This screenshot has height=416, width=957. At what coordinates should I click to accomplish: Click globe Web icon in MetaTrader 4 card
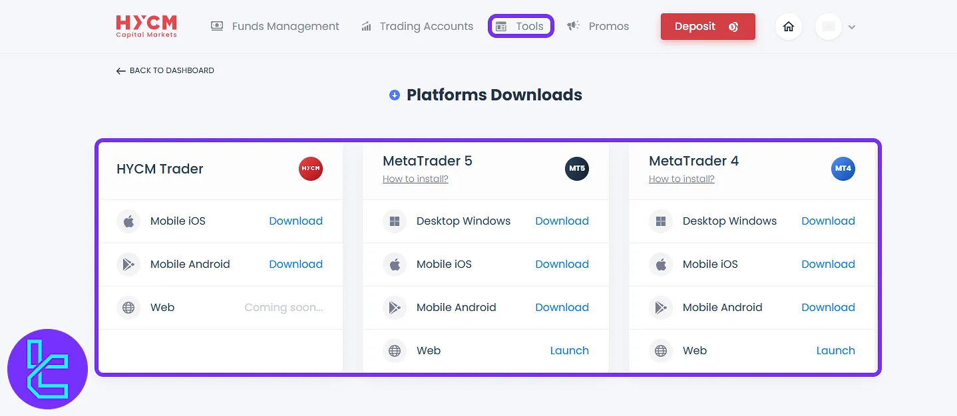(661, 351)
